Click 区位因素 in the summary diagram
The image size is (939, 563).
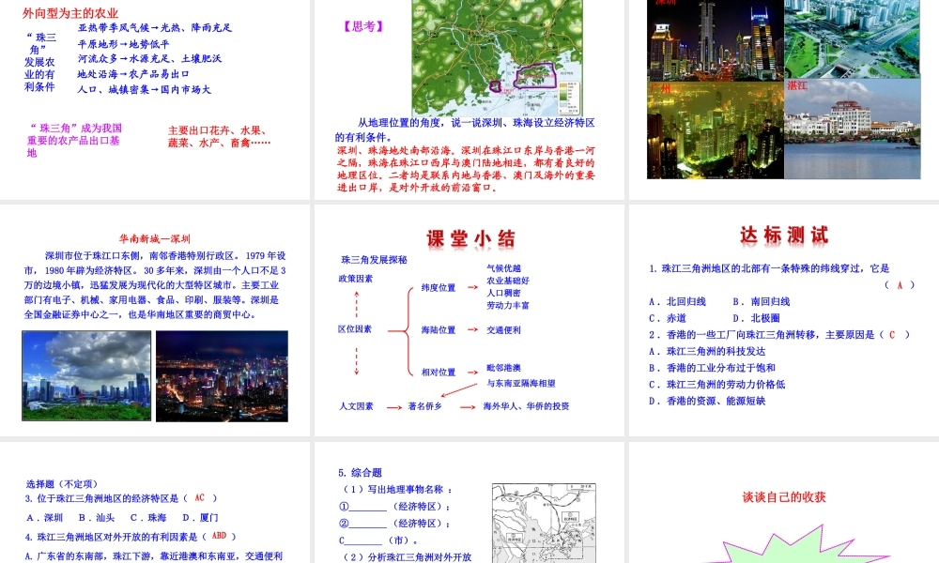tap(355, 329)
